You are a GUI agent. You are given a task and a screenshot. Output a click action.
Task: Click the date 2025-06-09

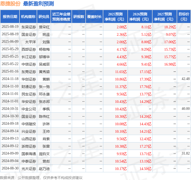point(10,42)
